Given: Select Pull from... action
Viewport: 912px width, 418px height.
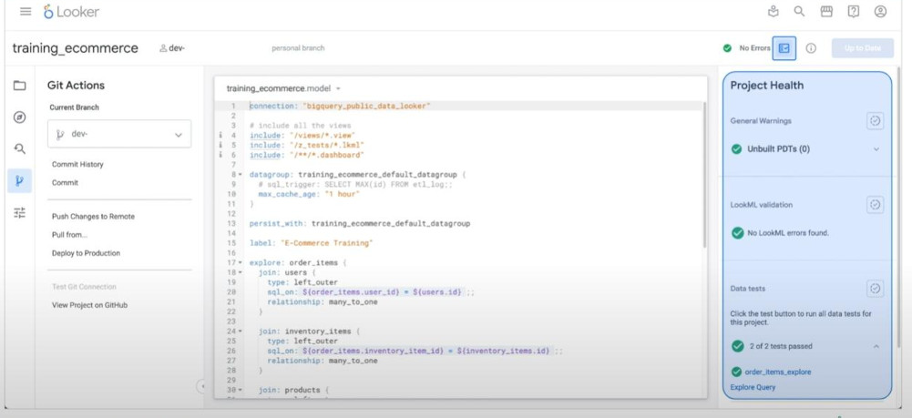Looking at the screenshot, I should (x=69, y=235).
